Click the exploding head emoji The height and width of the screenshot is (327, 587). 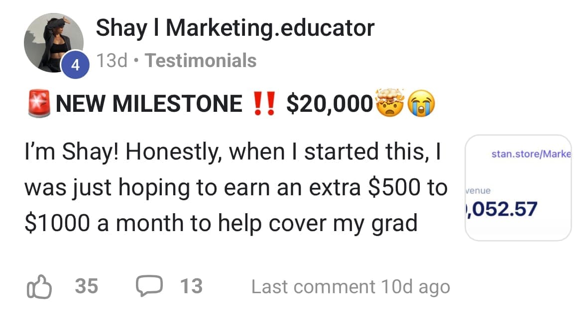click(390, 103)
